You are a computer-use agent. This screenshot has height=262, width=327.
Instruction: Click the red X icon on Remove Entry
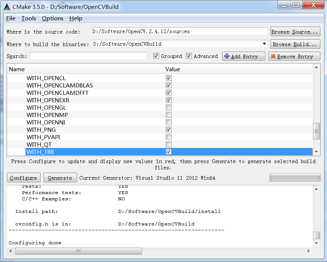coord(273,56)
